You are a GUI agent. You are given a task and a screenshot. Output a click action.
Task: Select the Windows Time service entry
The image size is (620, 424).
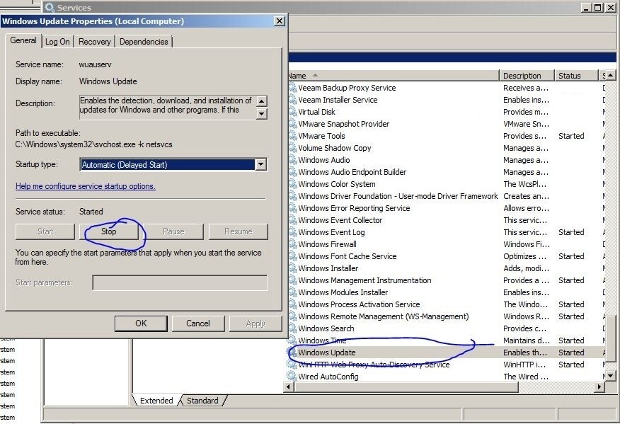click(322, 340)
